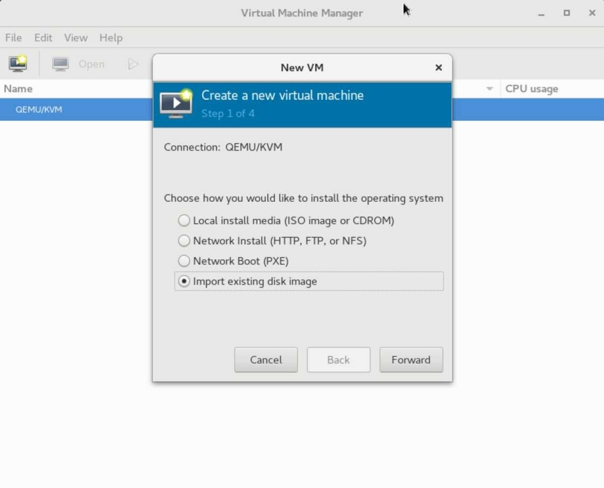Choose the Network Boot (PXE) option

coord(233,261)
